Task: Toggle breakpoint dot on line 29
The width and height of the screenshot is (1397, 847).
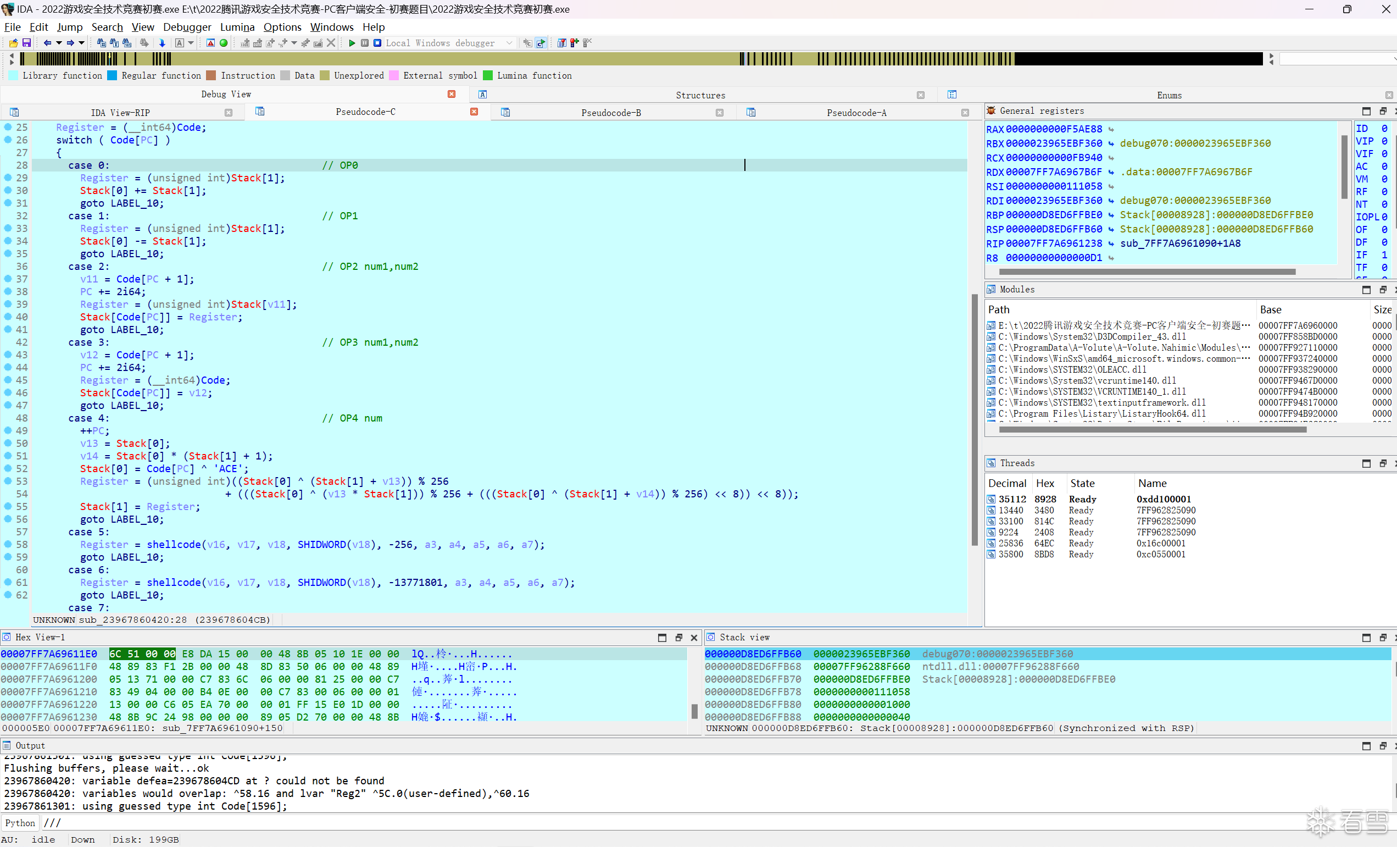Action: (x=8, y=178)
